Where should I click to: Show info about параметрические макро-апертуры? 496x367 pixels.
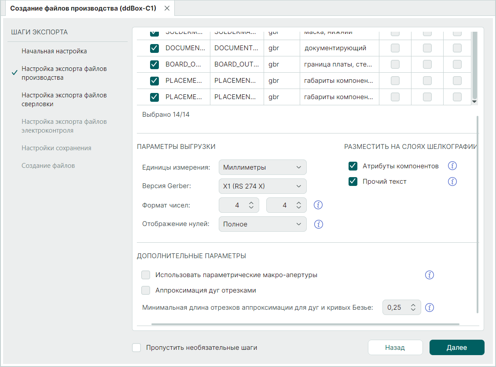pos(430,275)
